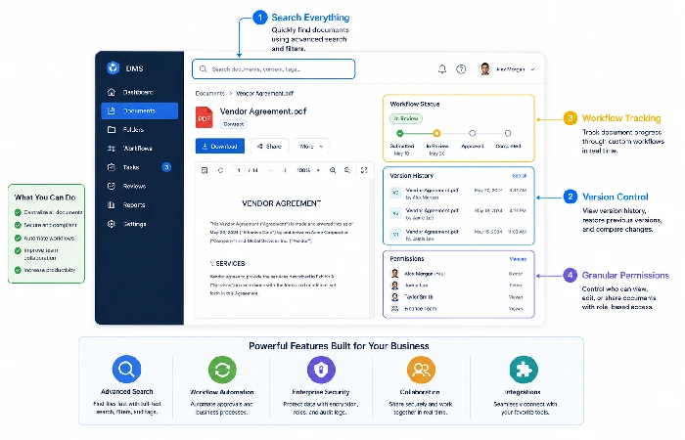Viewport: 685px width, 440px height.
Task: Click the plus page-step icon in viewer toolbar
Action: click(285, 170)
